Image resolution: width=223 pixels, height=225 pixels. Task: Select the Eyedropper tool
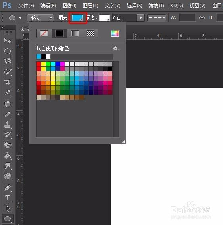coord(8,92)
